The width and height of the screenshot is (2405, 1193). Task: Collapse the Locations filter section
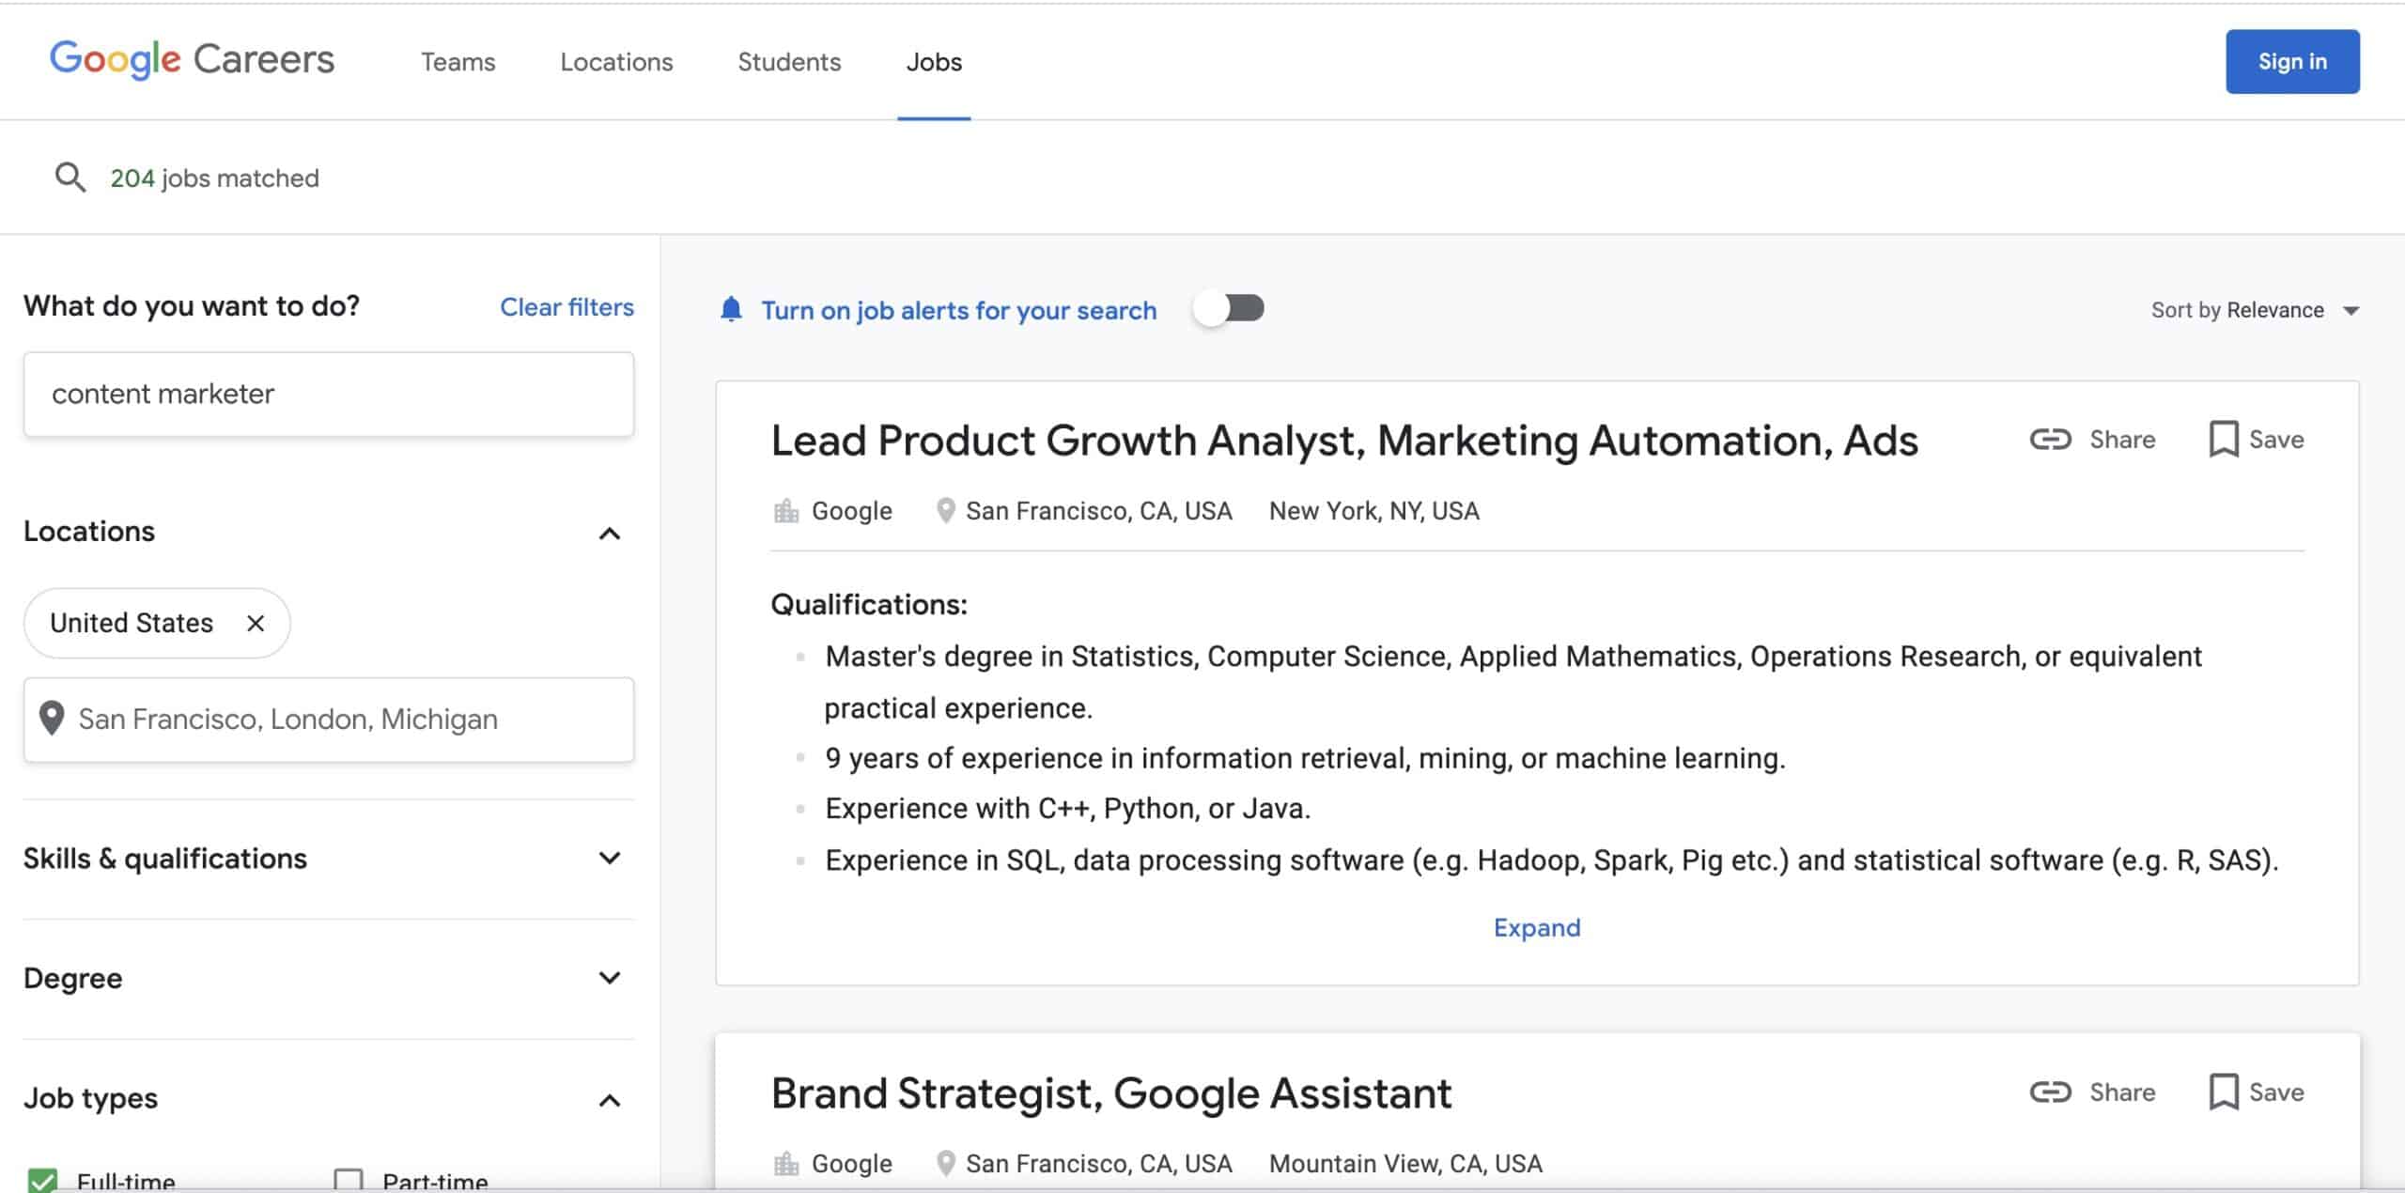(610, 534)
